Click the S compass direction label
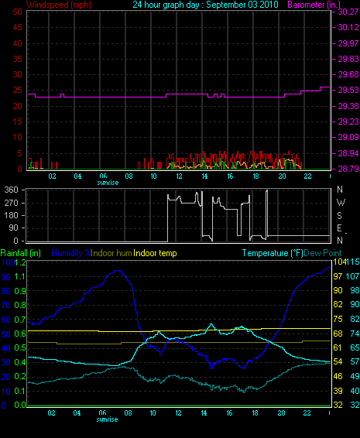Viewport: 360px width, 438px height. point(339,215)
